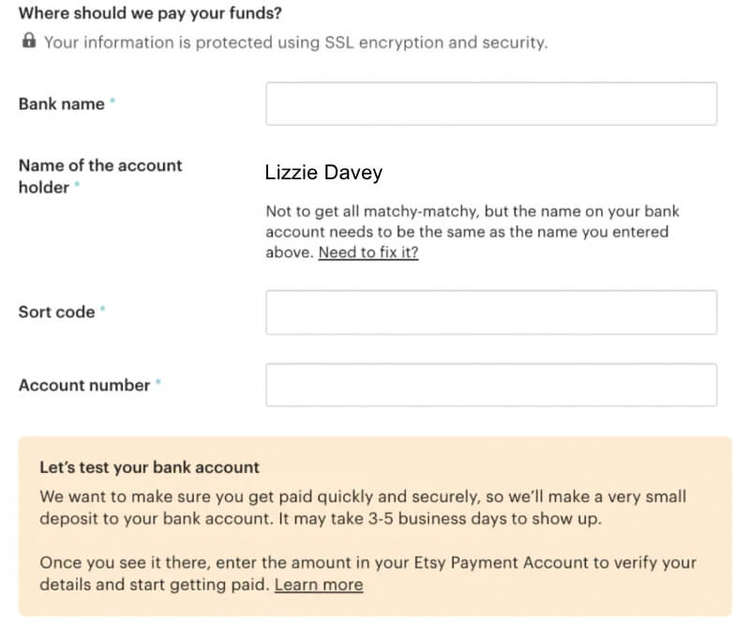Click the SSL encryption protection notice text

295,42
